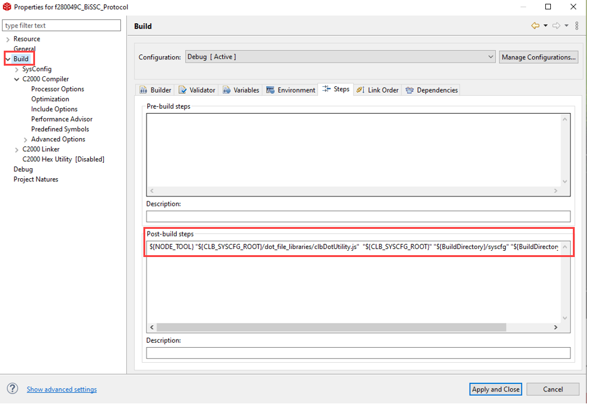Select the Link Order tab

pos(377,90)
